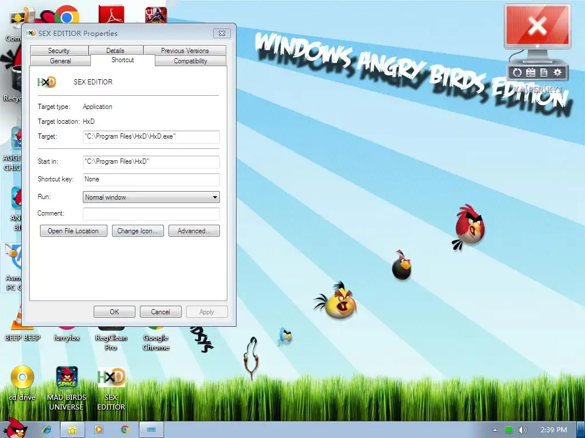Open the Security tab
The image size is (585, 438).
click(59, 50)
